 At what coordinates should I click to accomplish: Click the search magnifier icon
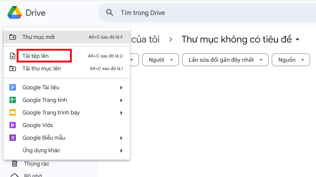[x=109, y=13]
